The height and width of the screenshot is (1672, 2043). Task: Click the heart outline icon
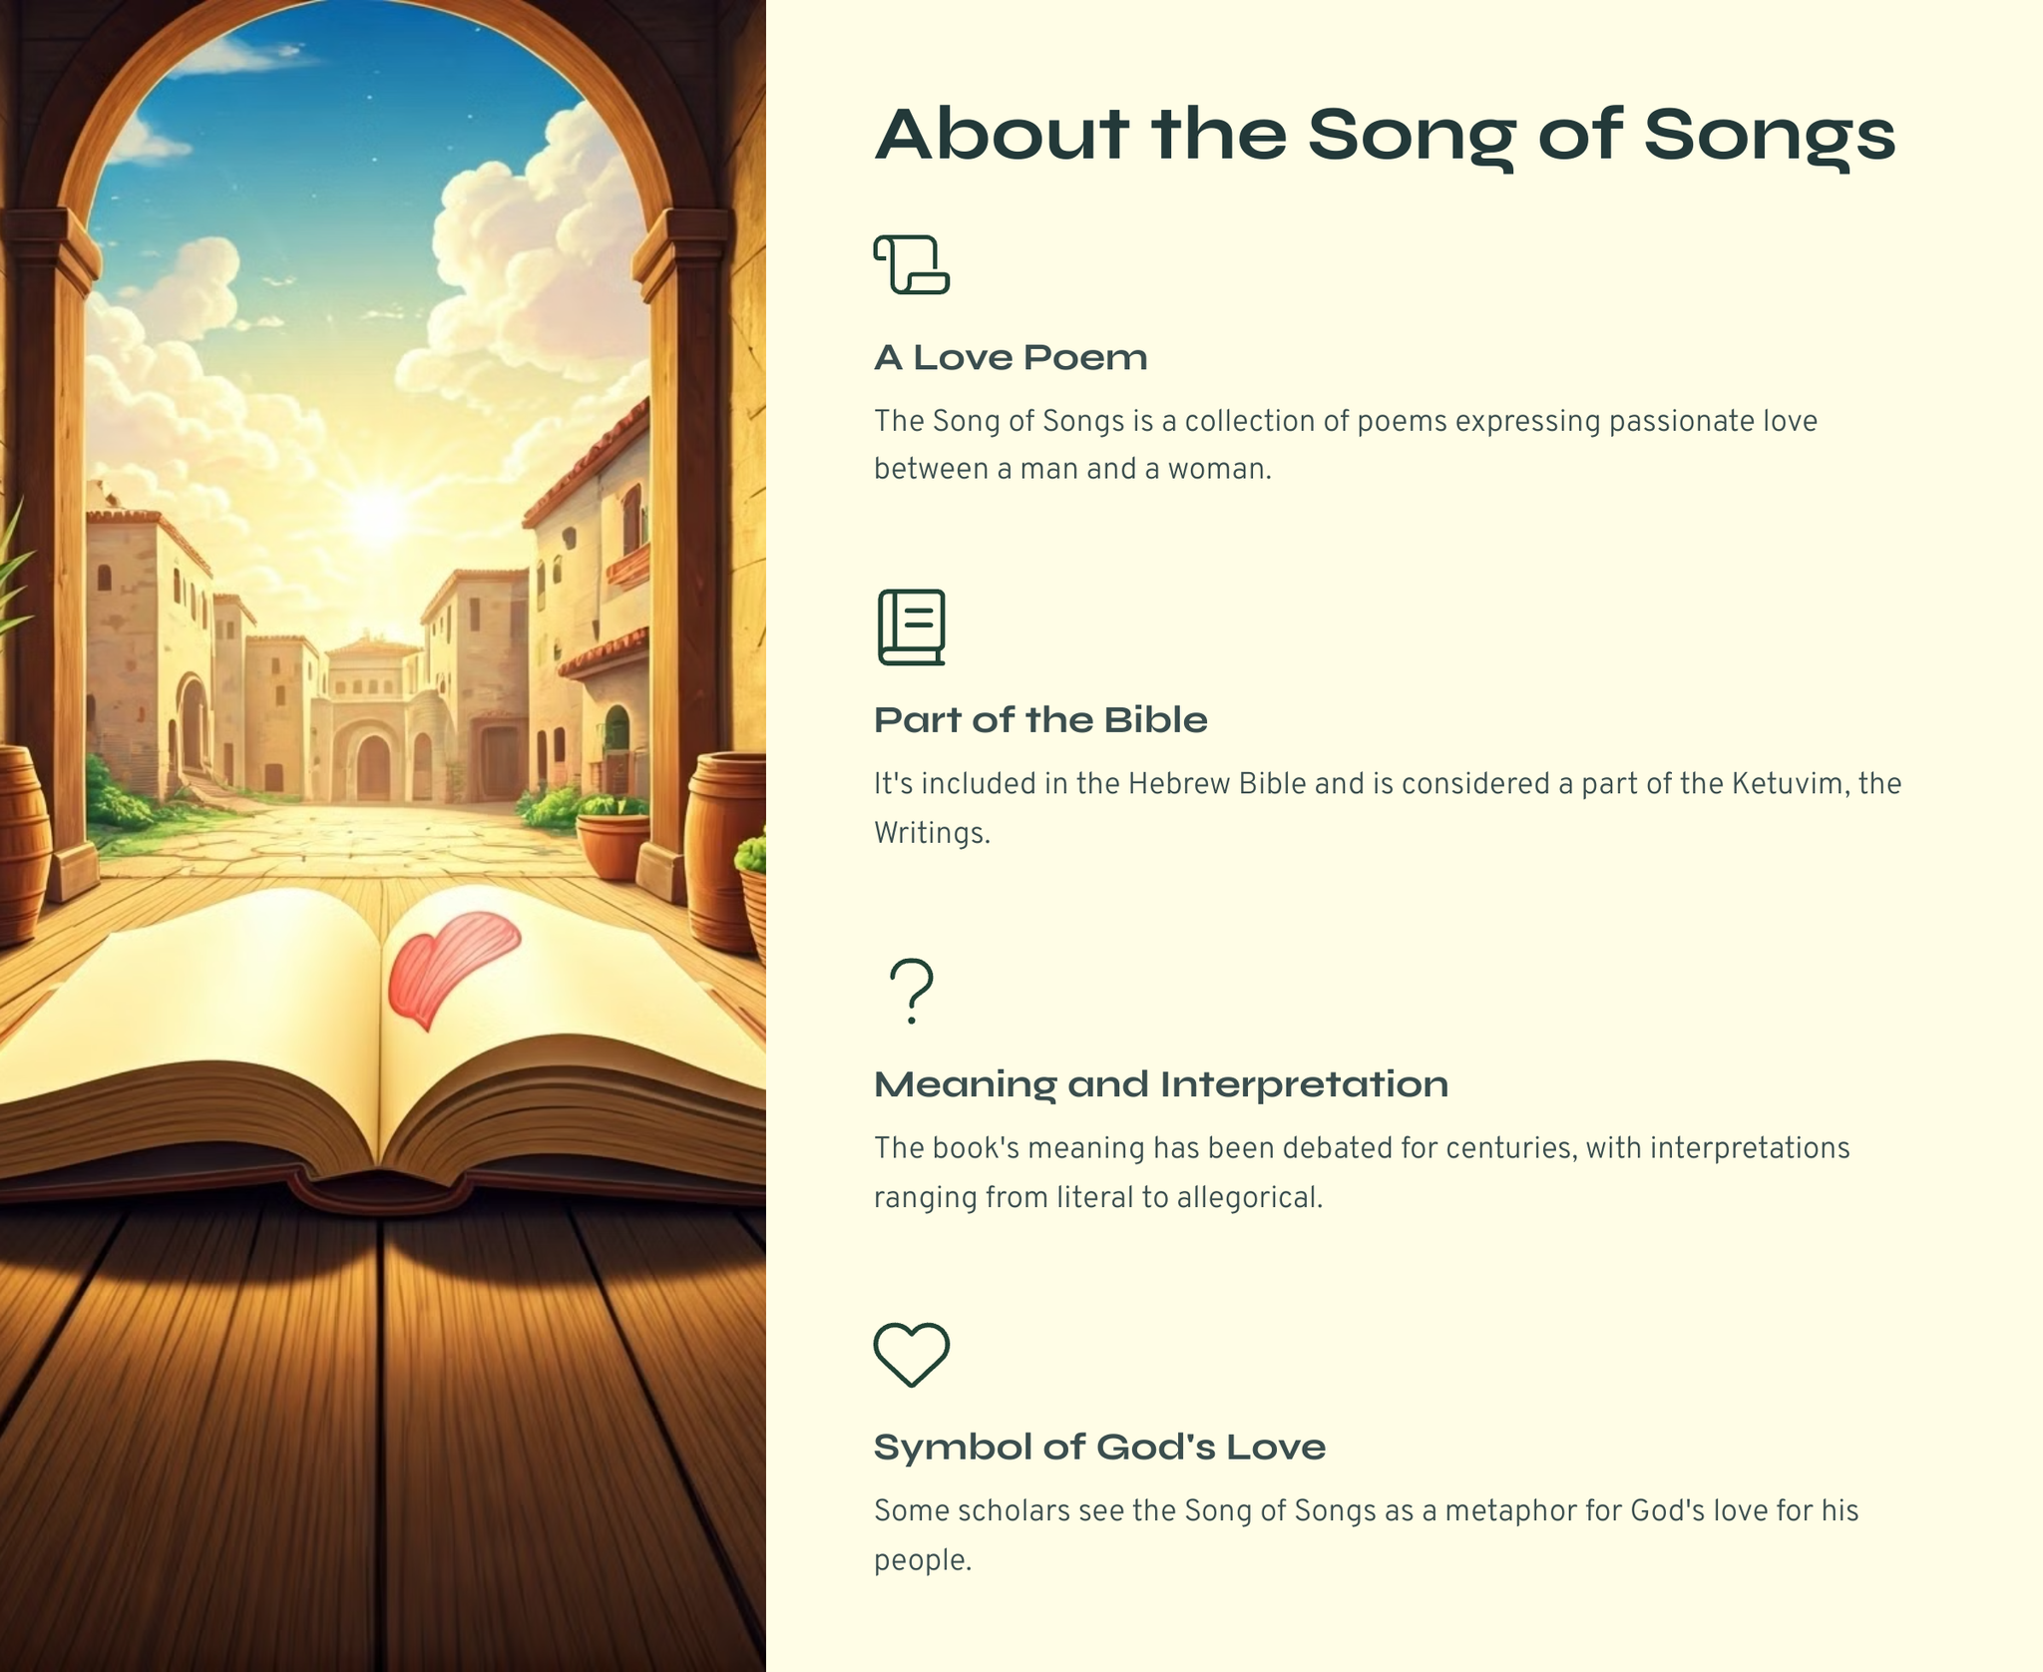pos(911,1354)
